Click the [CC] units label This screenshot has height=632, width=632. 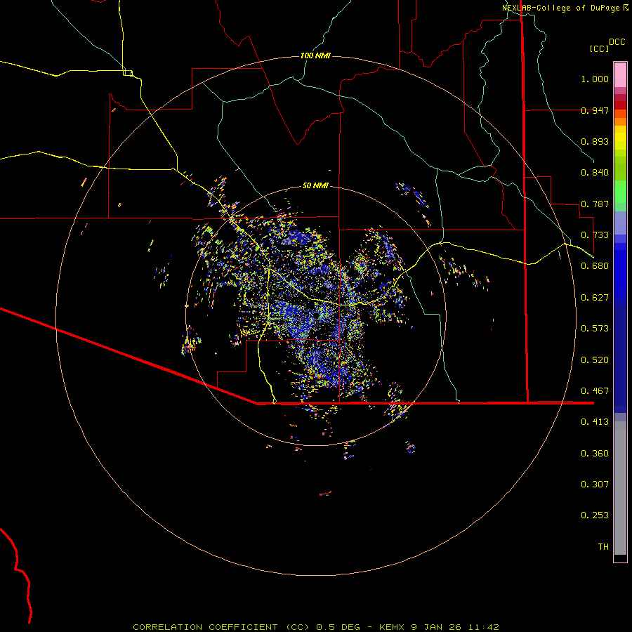pos(599,48)
